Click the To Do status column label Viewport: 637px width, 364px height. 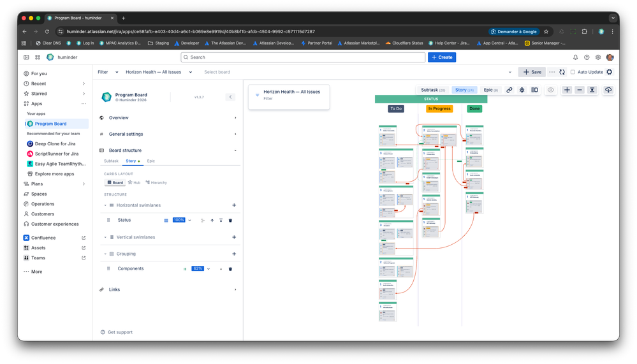396,108
